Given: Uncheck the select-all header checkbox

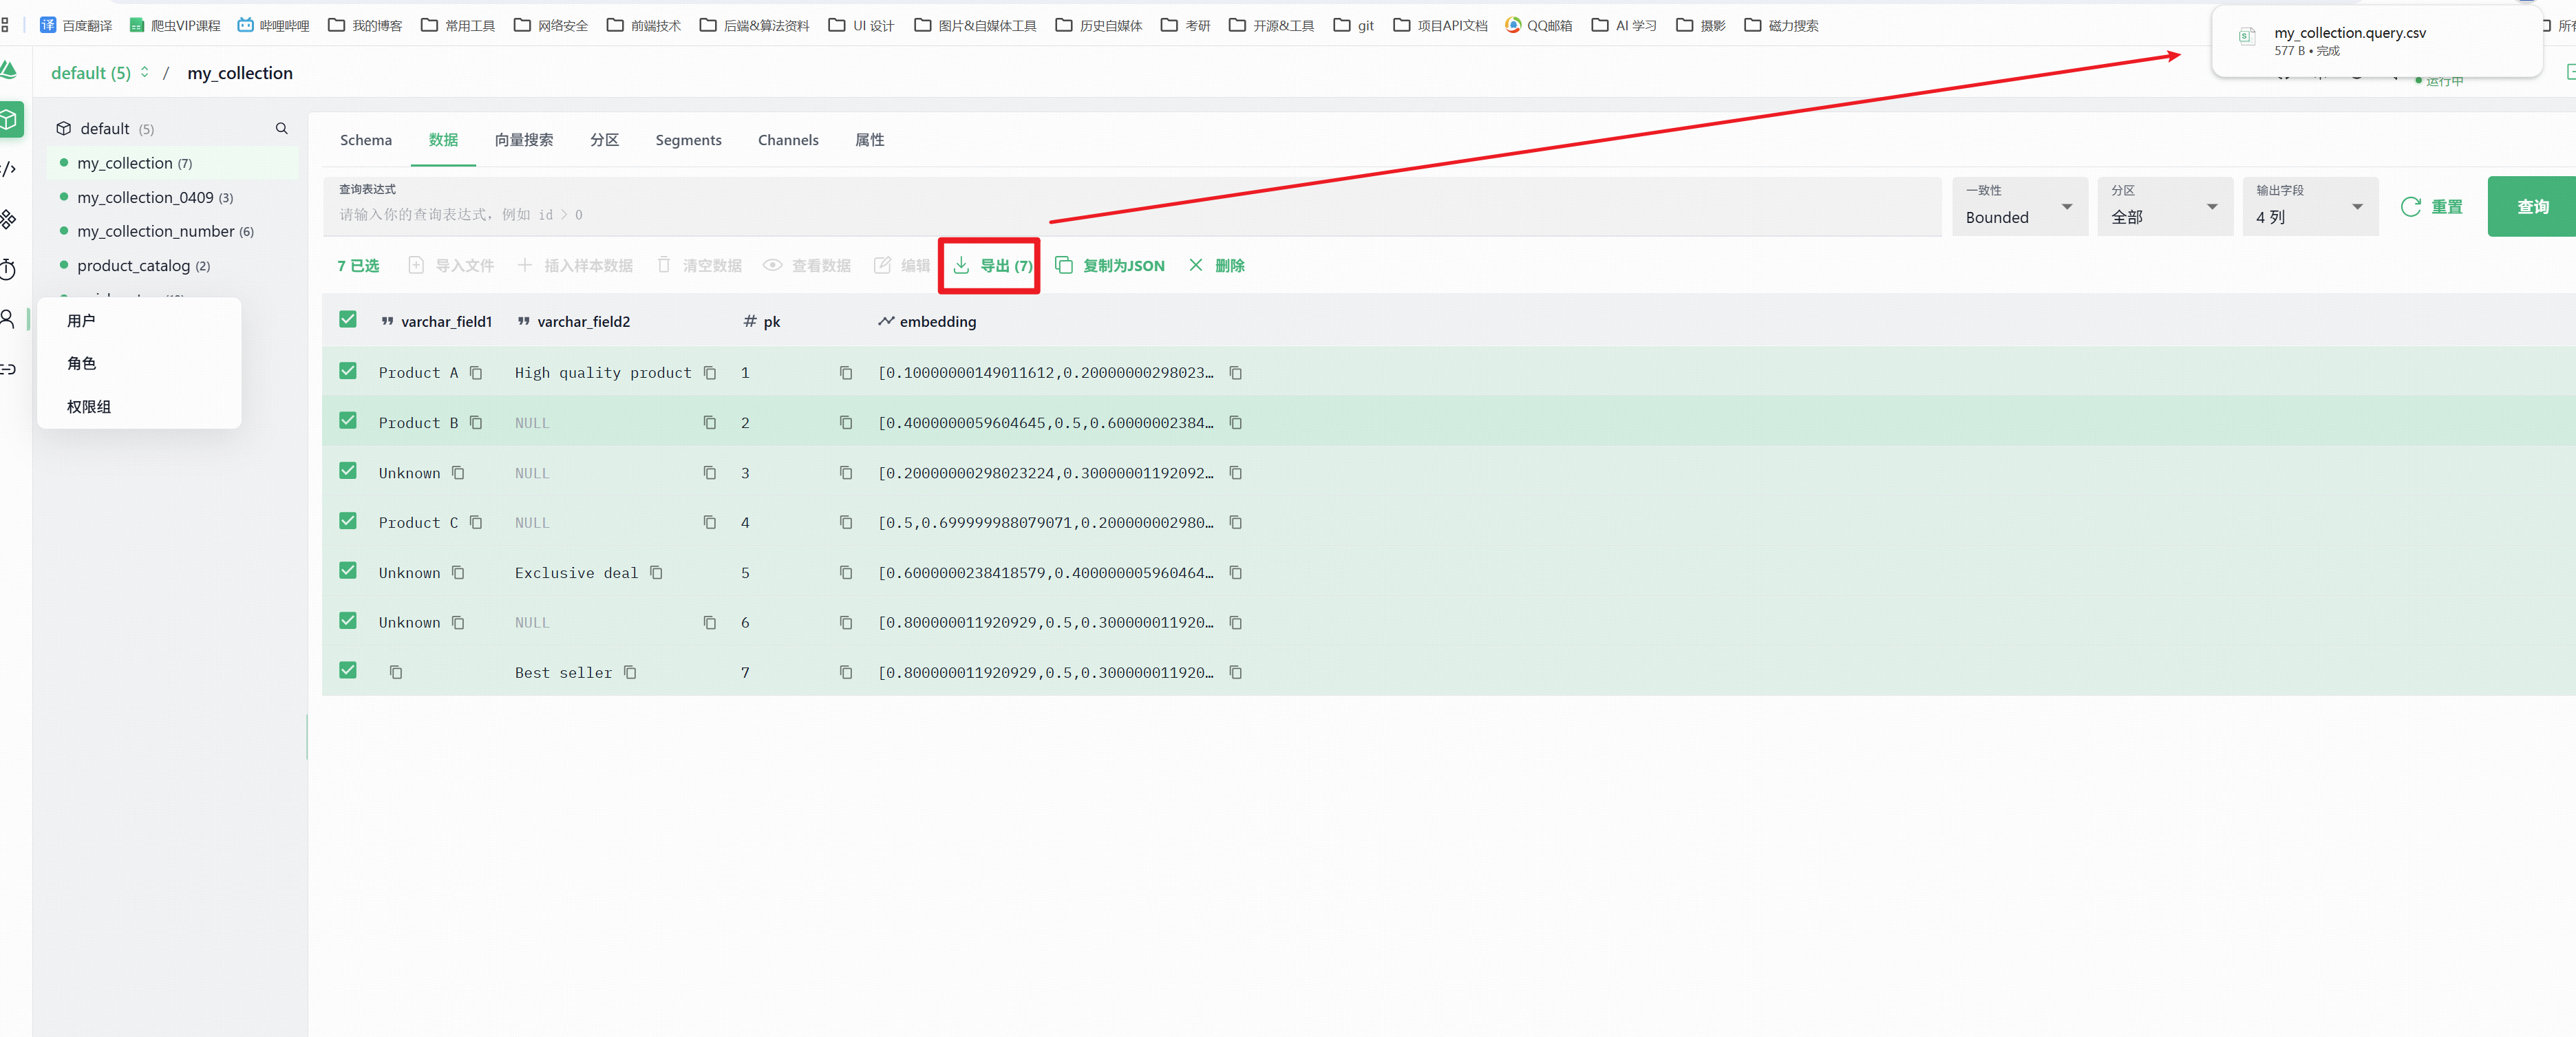Looking at the screenshot, I should click(347, 320).
